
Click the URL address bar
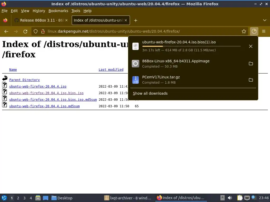(139, 32)
